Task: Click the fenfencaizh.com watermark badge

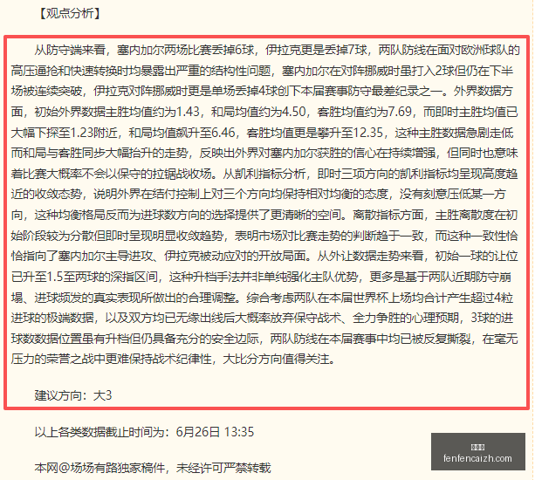Action: [477, 451]
